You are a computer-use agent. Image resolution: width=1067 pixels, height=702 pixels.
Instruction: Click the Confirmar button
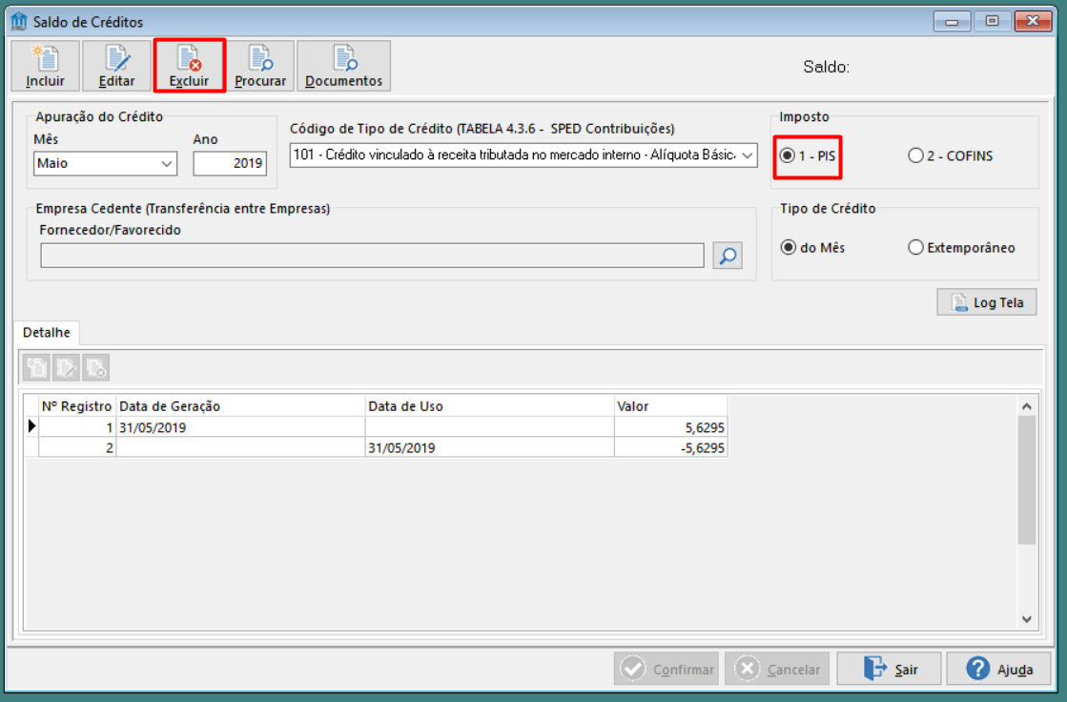click(667, 670)
